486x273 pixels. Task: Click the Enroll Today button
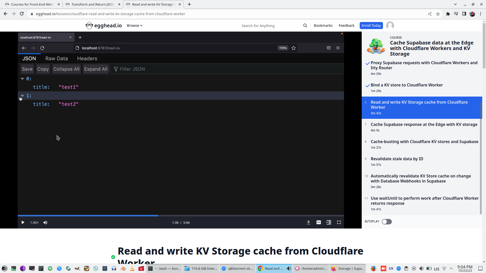(371, 26)
